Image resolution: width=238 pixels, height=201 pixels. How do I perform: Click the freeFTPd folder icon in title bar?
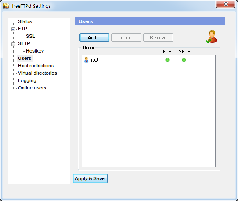(x=6, y=6)
